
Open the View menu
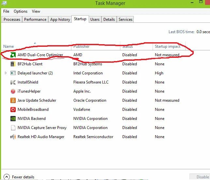tap(36, 11)
